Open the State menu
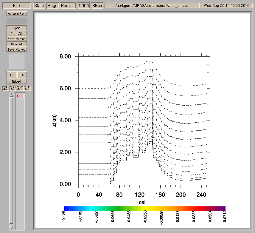255x233 pixels. tap(39, 6)
